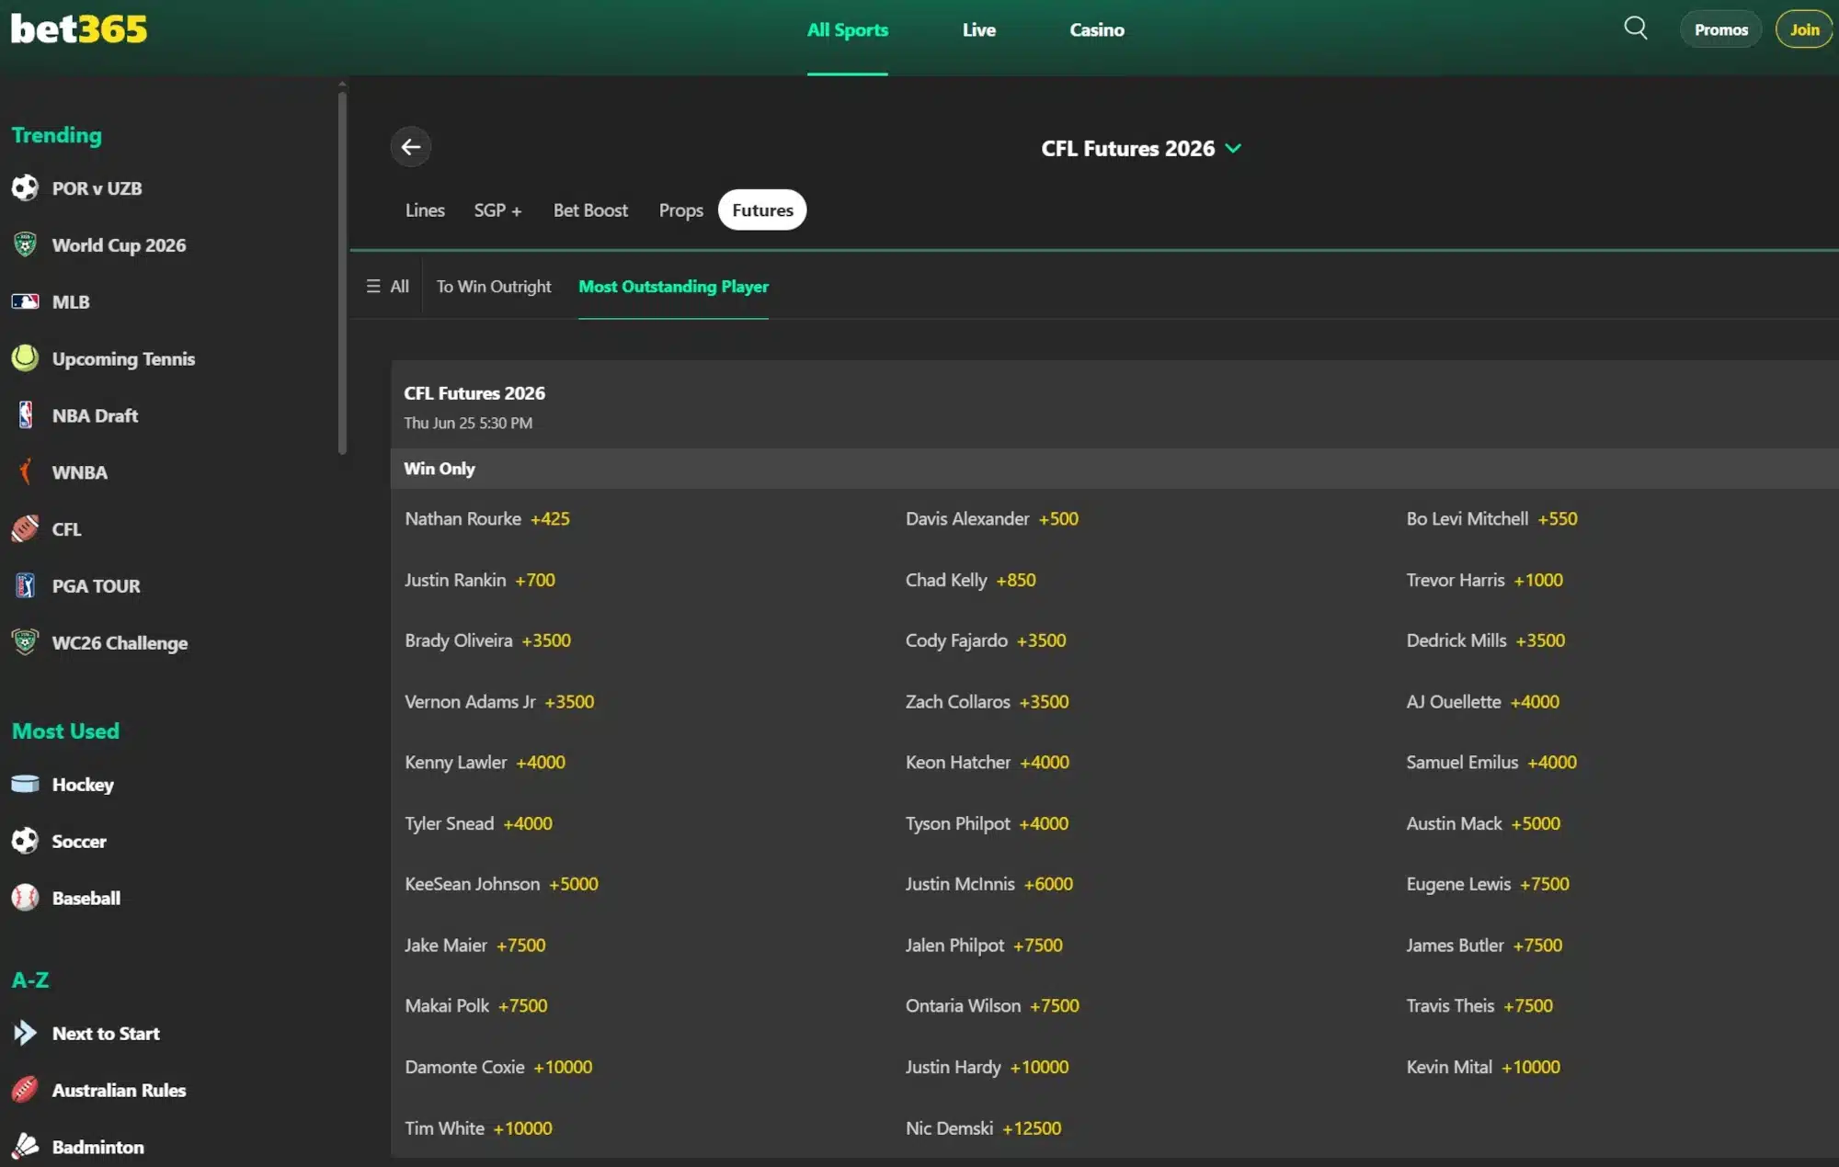Add Kenny Lawler +4000 selection

(485, 763)
